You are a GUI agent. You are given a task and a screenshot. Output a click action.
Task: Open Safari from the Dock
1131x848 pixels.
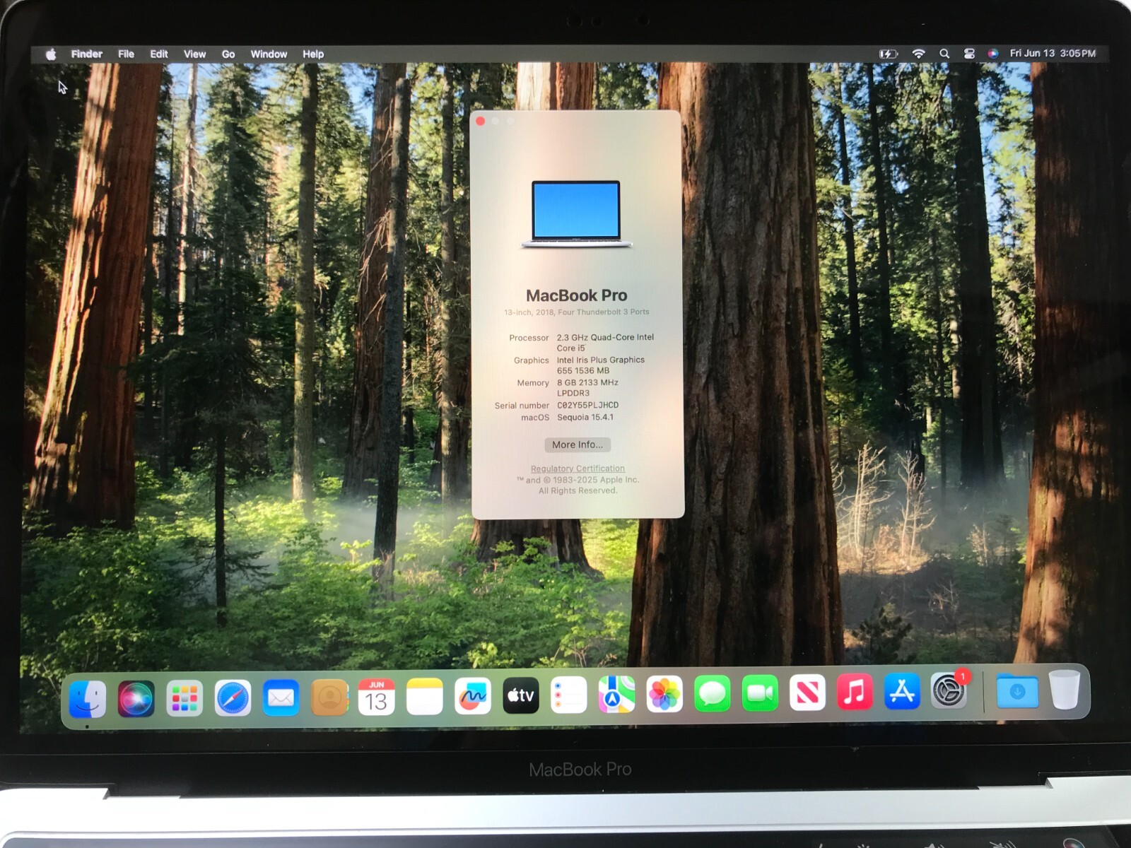pyautogui.click(x=233, y=696)
